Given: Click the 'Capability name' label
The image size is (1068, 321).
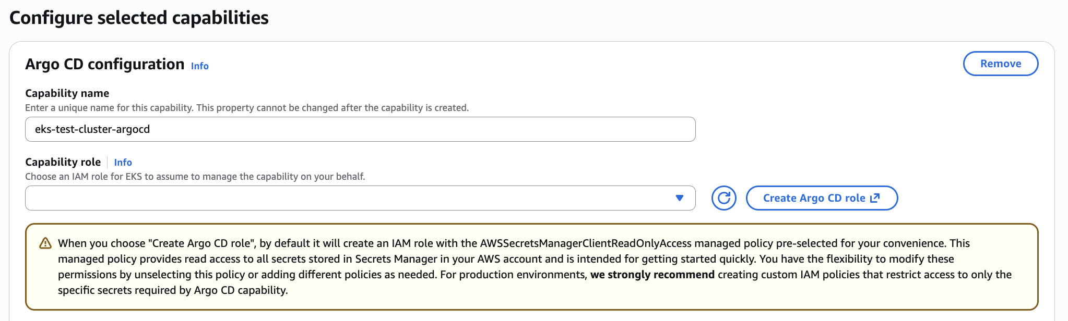Looking at the screenshot, I should tap(67, 93).
